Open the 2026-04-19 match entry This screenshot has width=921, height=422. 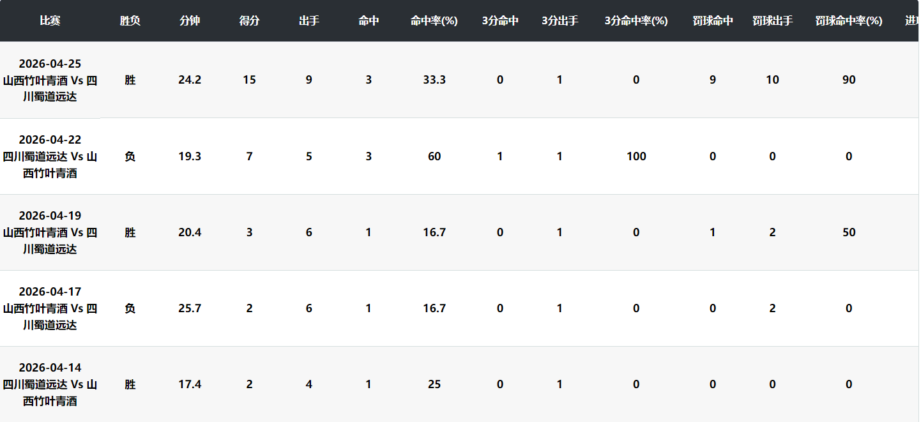pos(50,232)
